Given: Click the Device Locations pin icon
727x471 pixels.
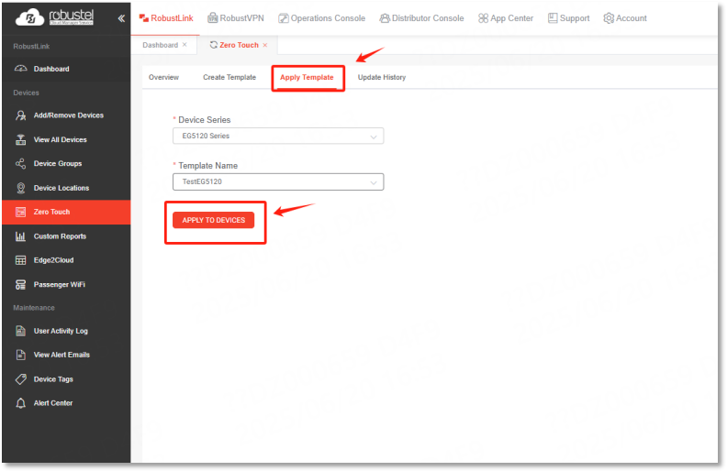Looking at the screenshot, I should coord(21,188).
